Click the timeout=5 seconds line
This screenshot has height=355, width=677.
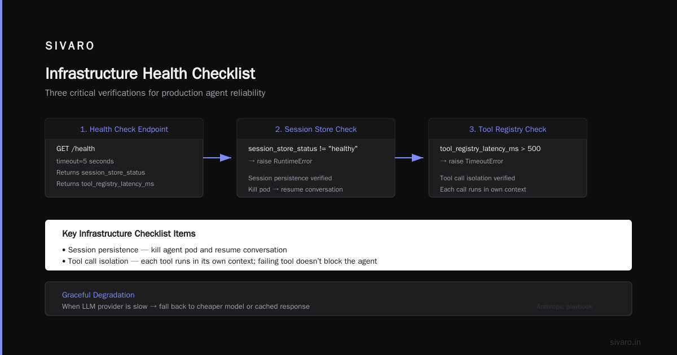point(85,161)
